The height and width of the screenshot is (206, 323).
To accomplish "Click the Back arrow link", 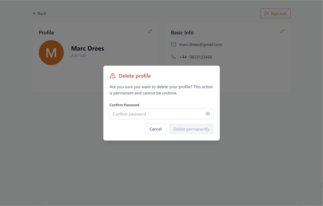I will coord(39,14).
